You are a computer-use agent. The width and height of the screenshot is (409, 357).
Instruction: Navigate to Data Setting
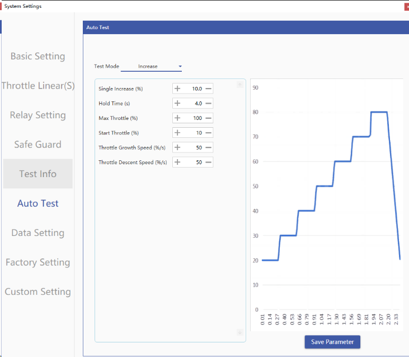(37, 233)
